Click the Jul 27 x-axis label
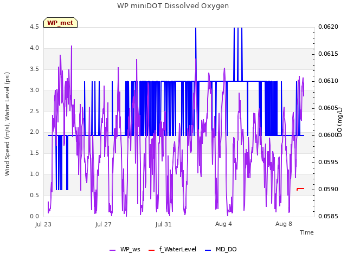The width and height of the screenshot is (347, 260). pos(104,224)
